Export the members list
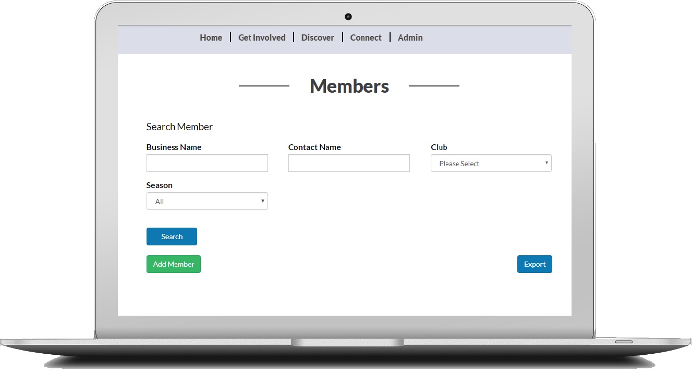Image resolution: width=692 pixels, height=373 pixels. (x=535, y=264)
